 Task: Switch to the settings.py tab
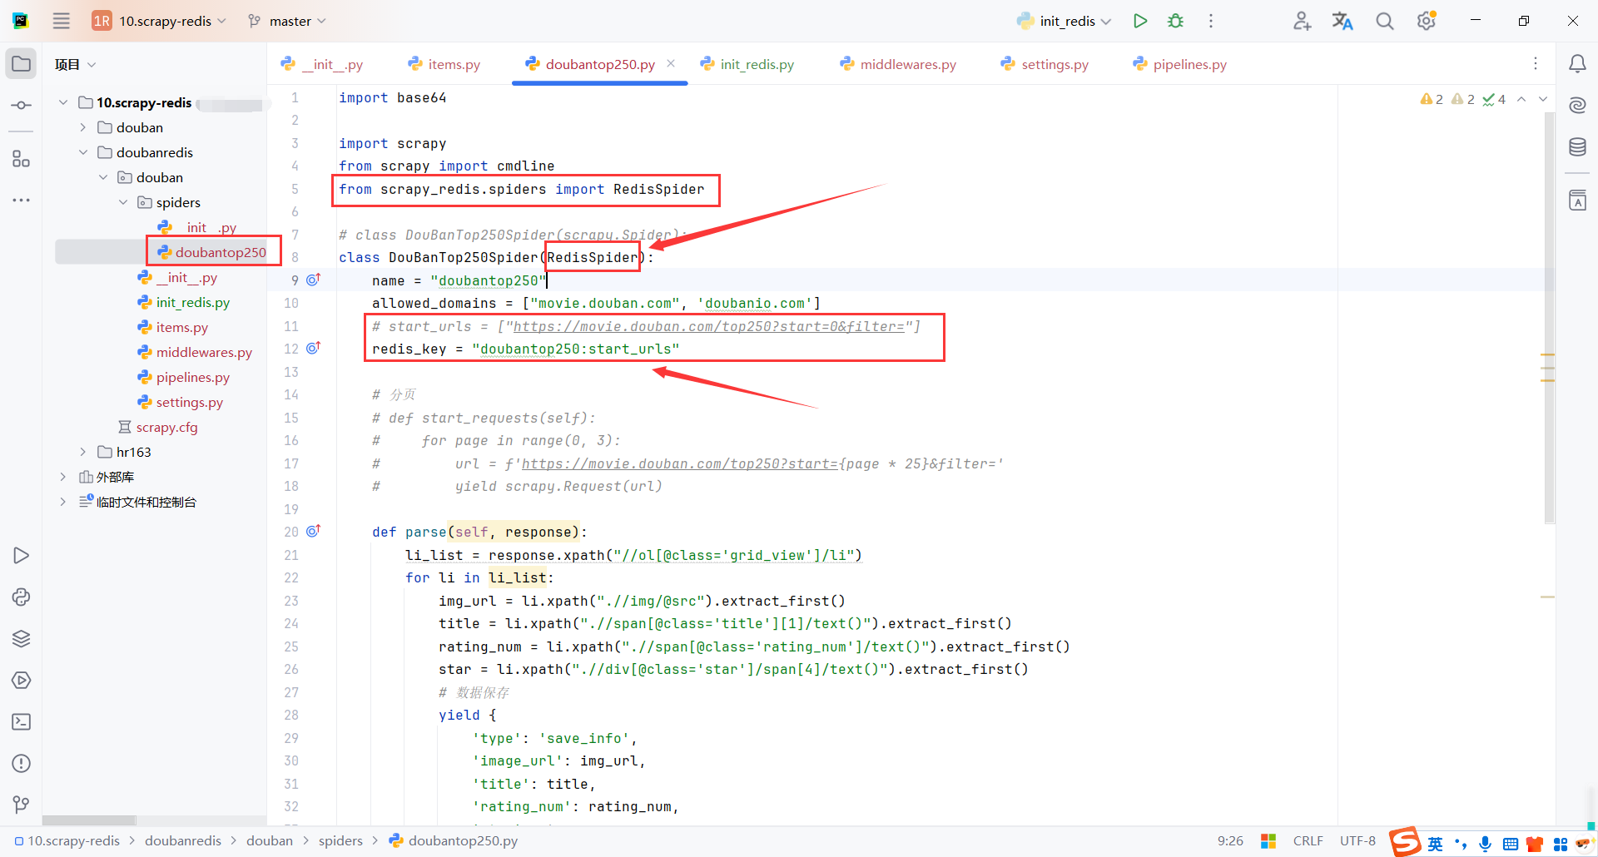pyautogui.click(x=1044, y=64)
